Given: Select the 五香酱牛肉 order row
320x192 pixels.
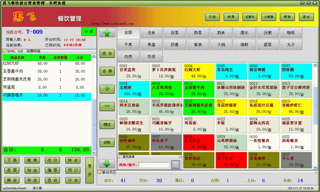Looking at the screenshot, I should click(x=47, y=72).
